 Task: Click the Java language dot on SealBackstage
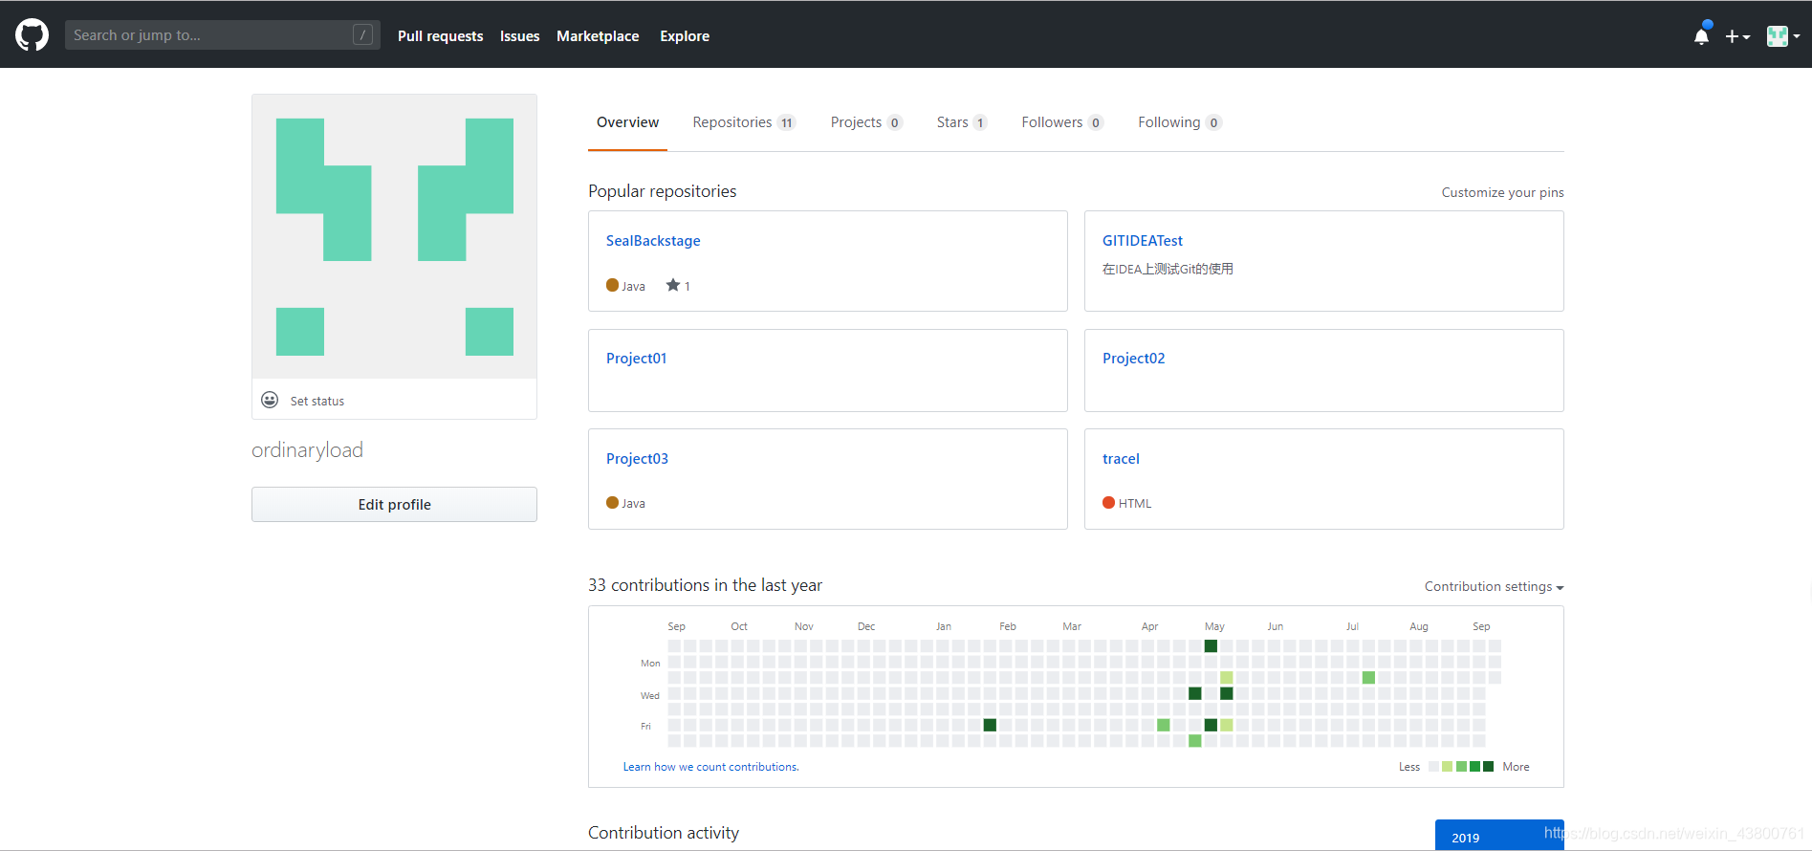point(612,285)
